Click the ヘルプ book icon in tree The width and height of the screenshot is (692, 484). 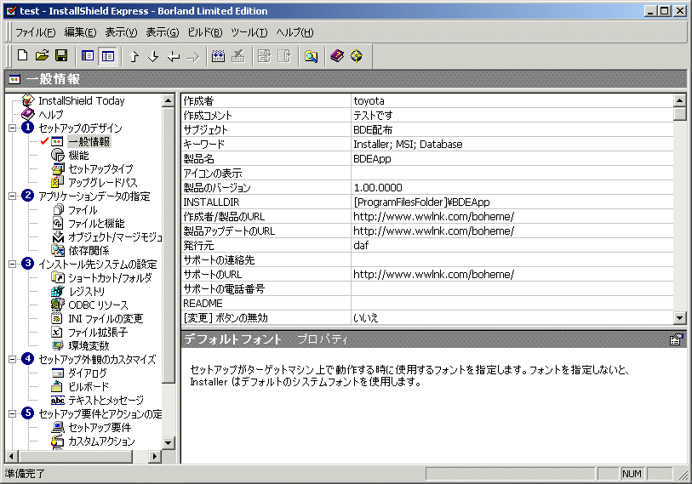click(28, 114)
